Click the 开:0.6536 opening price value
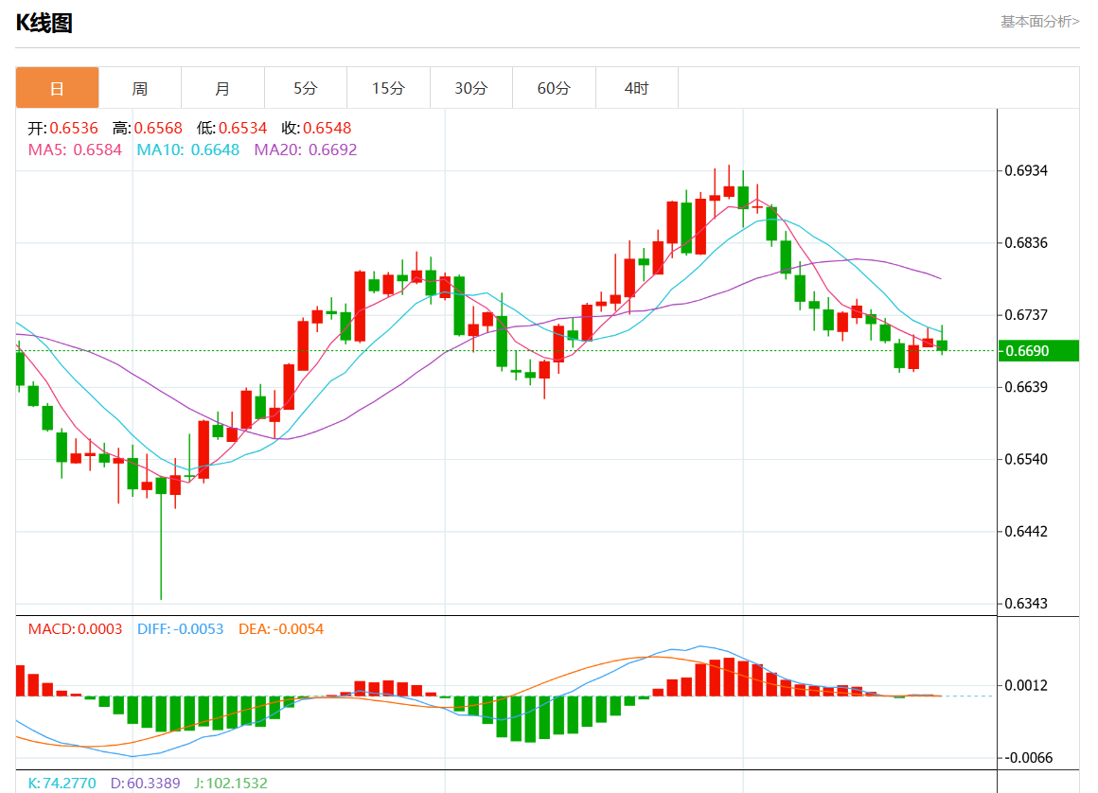This screenshot has height=793, width=1098. click(63, 128)
